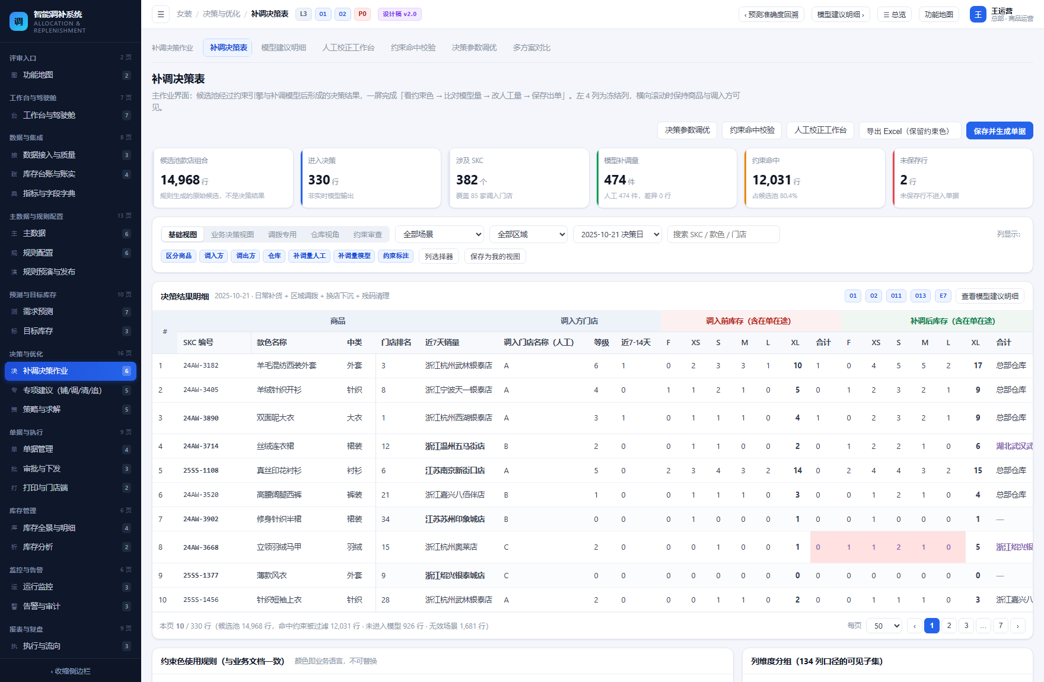Open 数据接入与质量 sidebar item
The image size is (1044, 682).
click(71, 155)
